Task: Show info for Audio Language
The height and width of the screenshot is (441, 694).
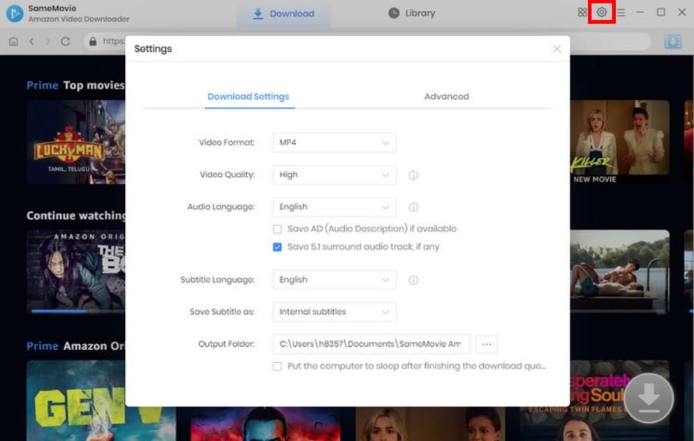Action: [413, 207]
